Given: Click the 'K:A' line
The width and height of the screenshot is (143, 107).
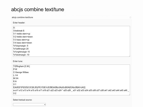Looking at the screenshot, I should (x=15, y=81).
